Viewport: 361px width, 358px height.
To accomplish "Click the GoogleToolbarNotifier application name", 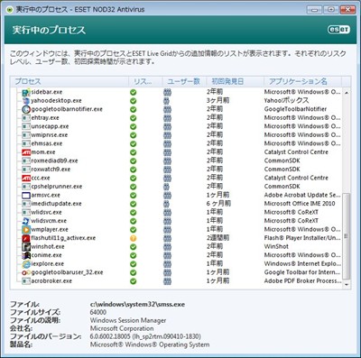I will point(295,109).
